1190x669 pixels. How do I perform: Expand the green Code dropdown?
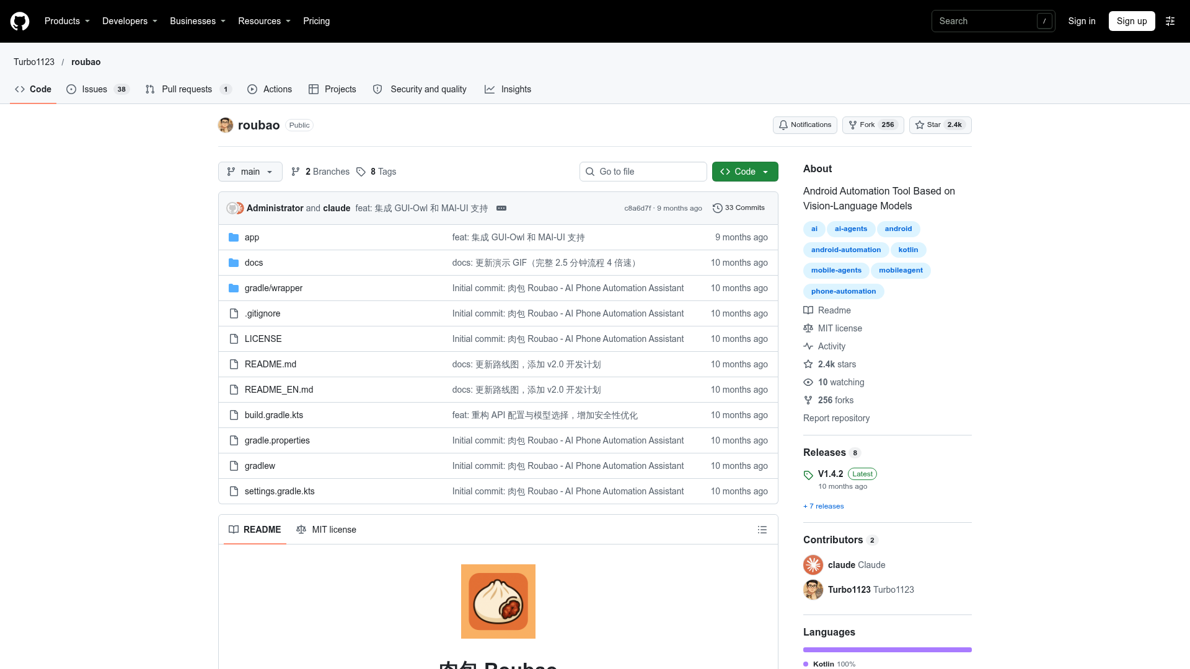pos(745,172)
